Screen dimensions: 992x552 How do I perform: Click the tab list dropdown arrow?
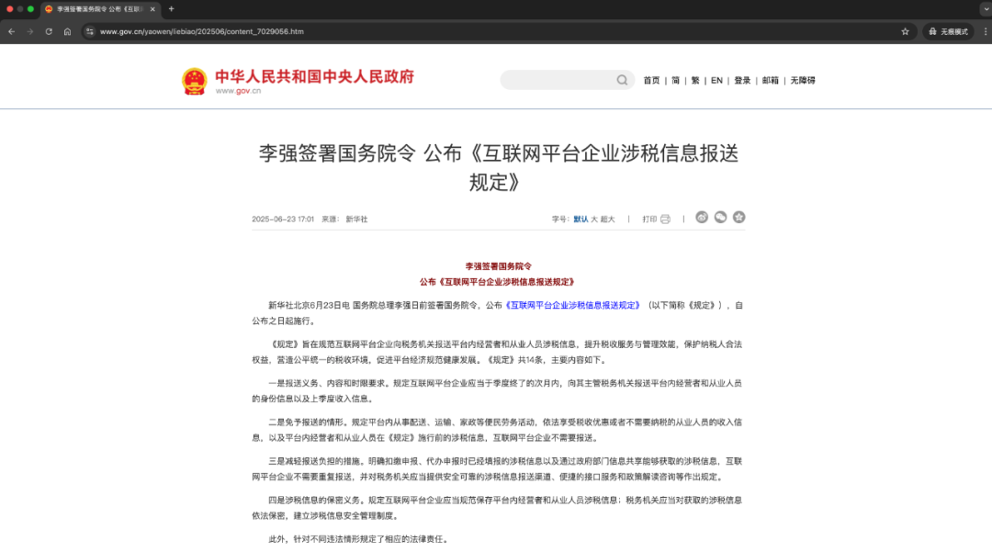click(x=985, y=9)
